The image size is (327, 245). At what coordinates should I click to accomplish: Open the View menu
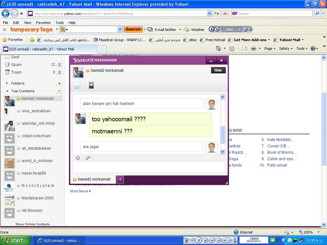(27, 23)
